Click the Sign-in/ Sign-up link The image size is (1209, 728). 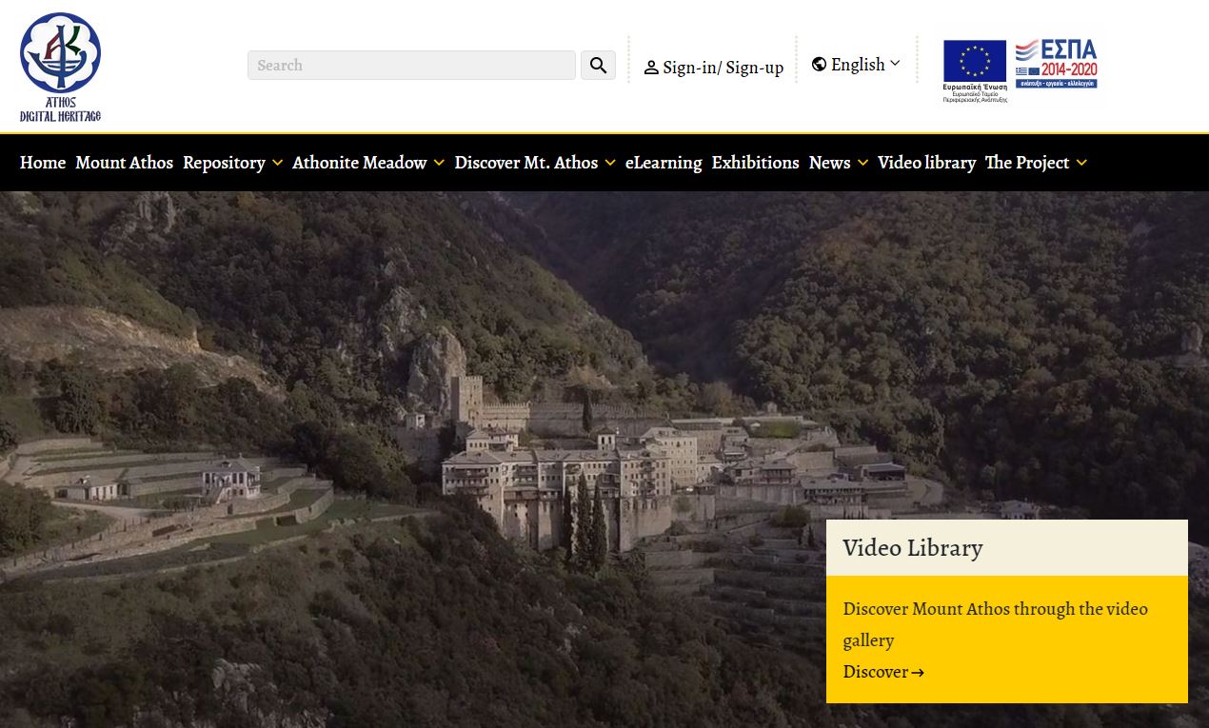point(723,67)
